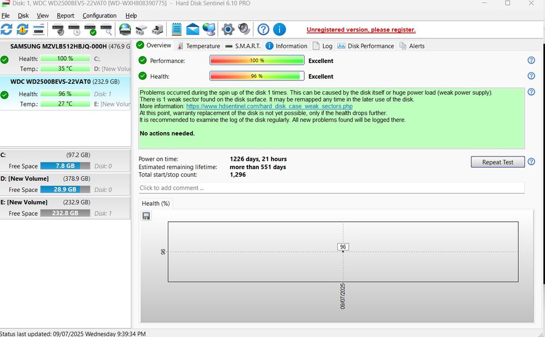Open the Disk menu
The image size is (545, 337).
[23, 16]
